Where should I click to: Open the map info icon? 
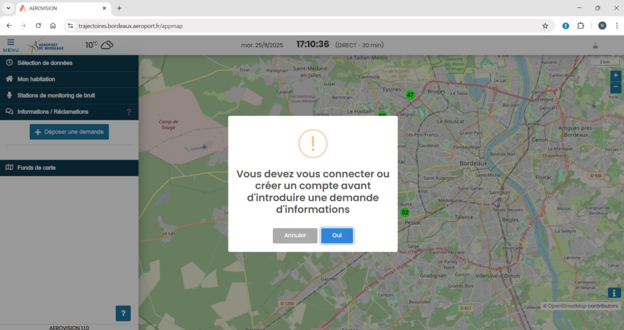[x=615, y=293]
